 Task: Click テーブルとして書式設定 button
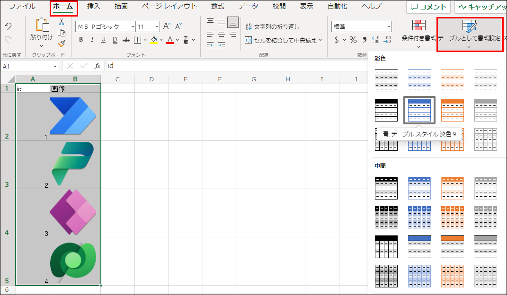point(469,34)
